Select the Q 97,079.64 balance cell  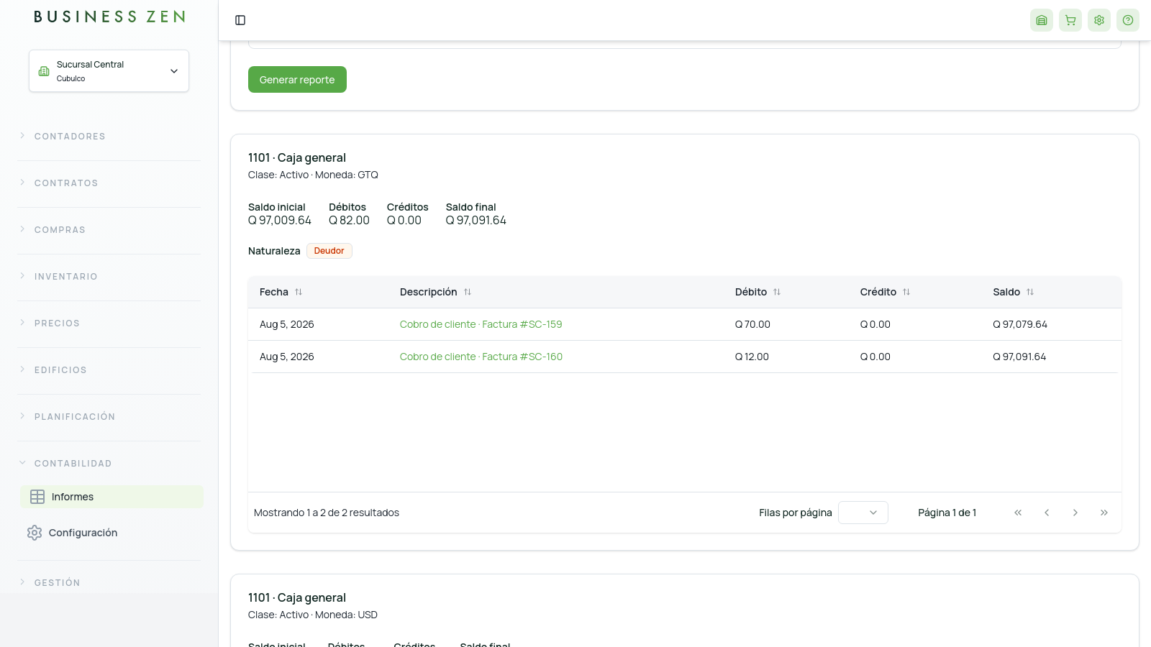[x=1020, y=324]
